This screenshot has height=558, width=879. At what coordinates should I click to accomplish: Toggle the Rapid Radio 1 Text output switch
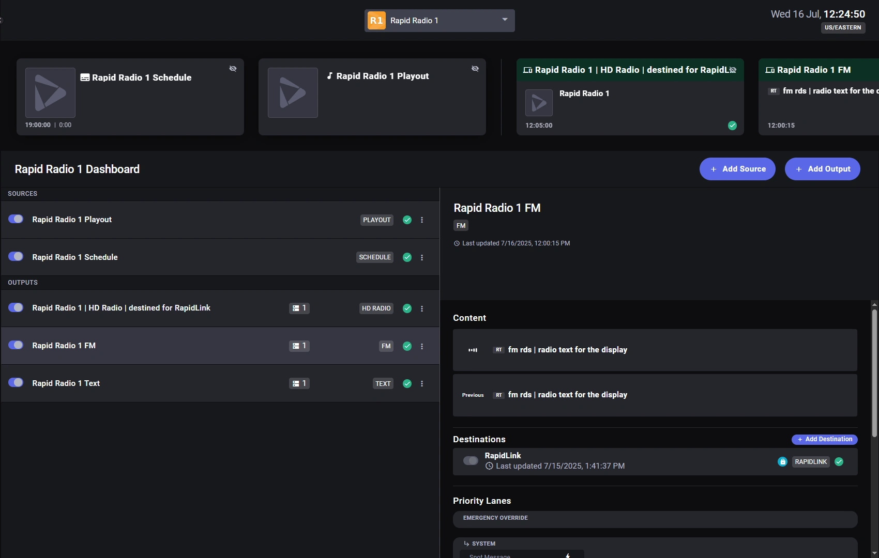(16, 383)
